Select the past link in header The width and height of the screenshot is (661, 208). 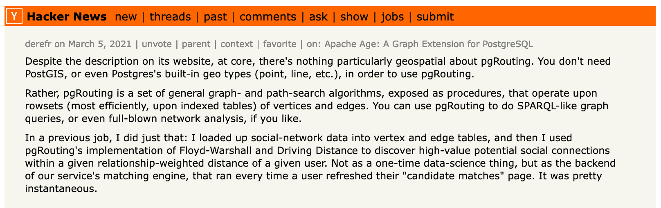coord(215,17)
